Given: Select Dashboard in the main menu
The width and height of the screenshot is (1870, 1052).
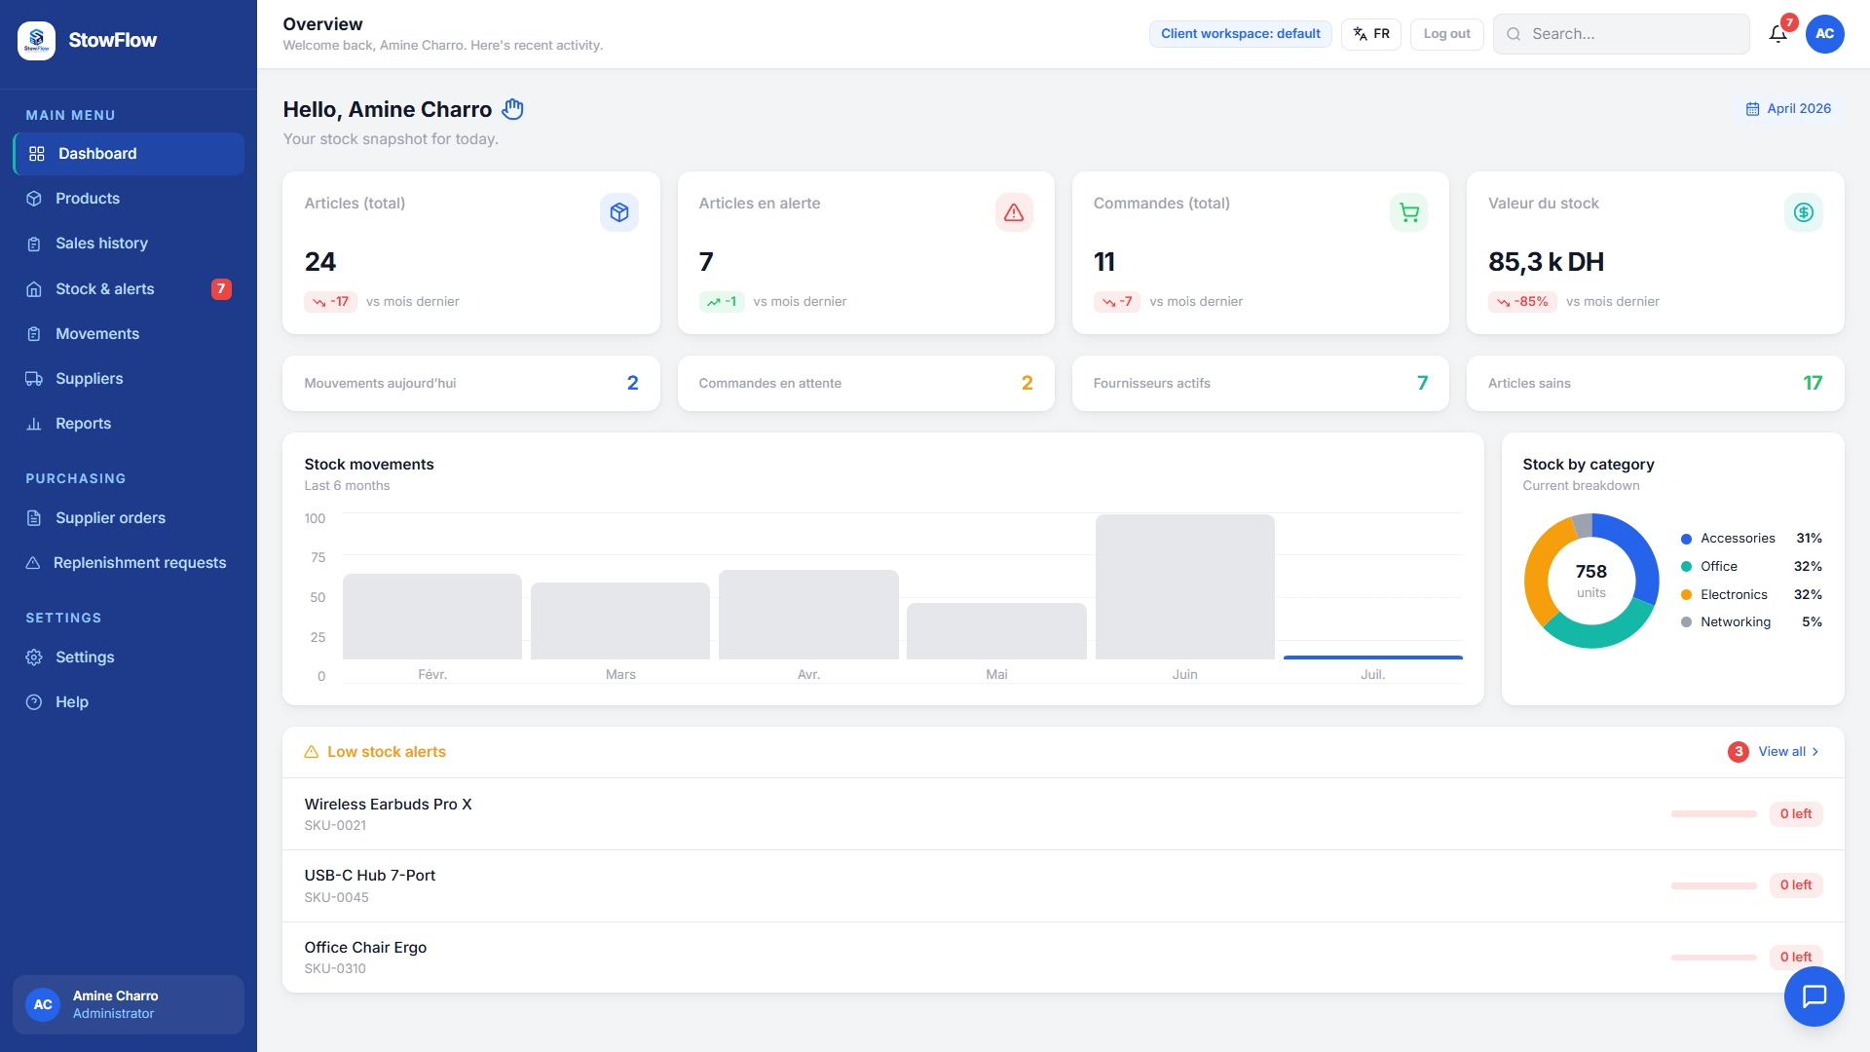Looking at the screenshot, I should point(129,154).
